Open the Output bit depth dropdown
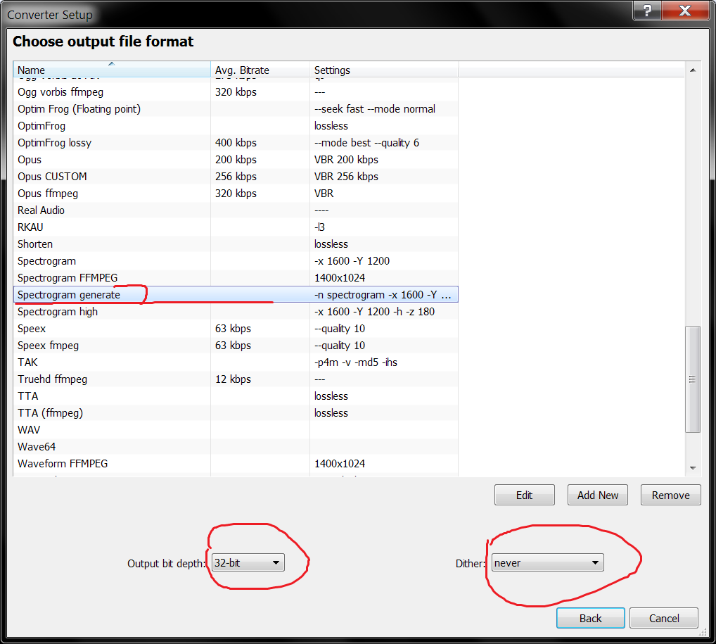 pyautogui.click(x=248, y=562)
